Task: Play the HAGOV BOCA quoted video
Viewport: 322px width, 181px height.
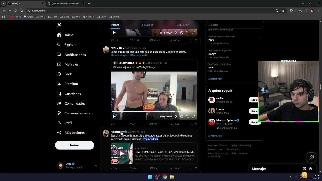Action: click(x=114, y=116)
